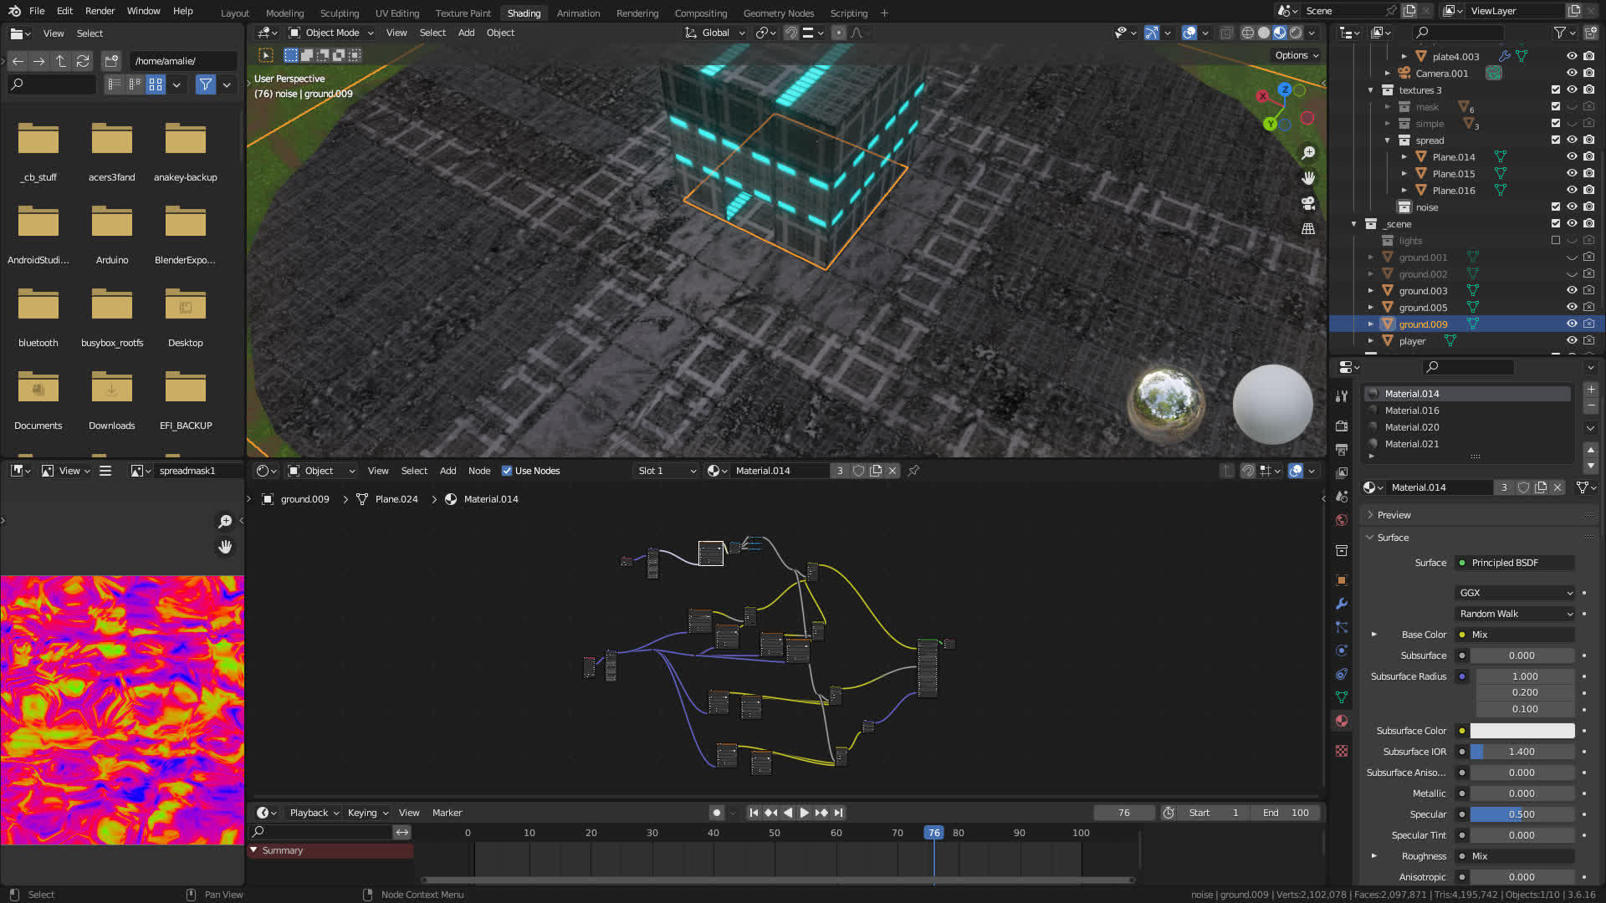Switch to the Geometry Nodes workspace tab
This screenshot has height=903, width=1606.
pyautogui.click(x=778, y=13)
